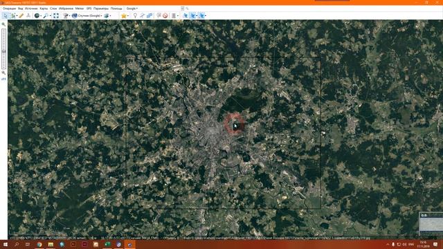Image resolution: width=443 pixels, height=249 pixels.
Task: Open the Параметры menu
Action: (x=101, y=8)
